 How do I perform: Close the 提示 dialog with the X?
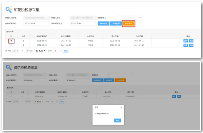(121, 107)
